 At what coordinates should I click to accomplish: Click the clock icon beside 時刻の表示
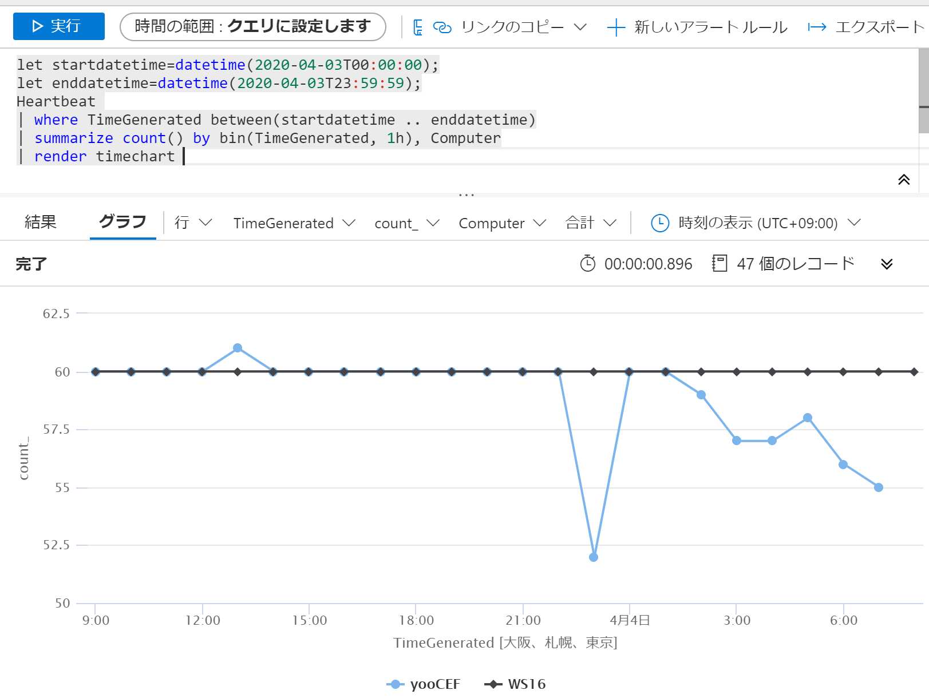(x=660, y=223)
